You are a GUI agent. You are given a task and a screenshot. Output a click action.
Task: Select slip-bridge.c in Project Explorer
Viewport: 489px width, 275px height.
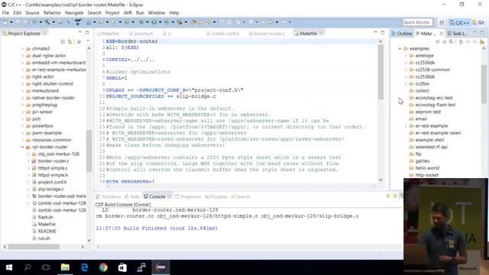pyautogui.click(x=50, y=189)
